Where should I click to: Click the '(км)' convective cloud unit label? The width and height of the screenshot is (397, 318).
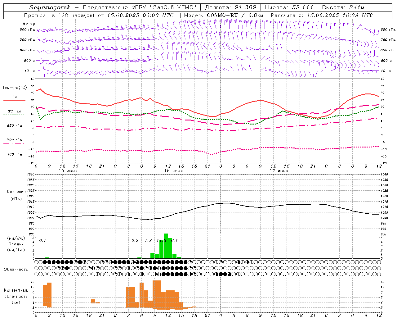(16, 302)
